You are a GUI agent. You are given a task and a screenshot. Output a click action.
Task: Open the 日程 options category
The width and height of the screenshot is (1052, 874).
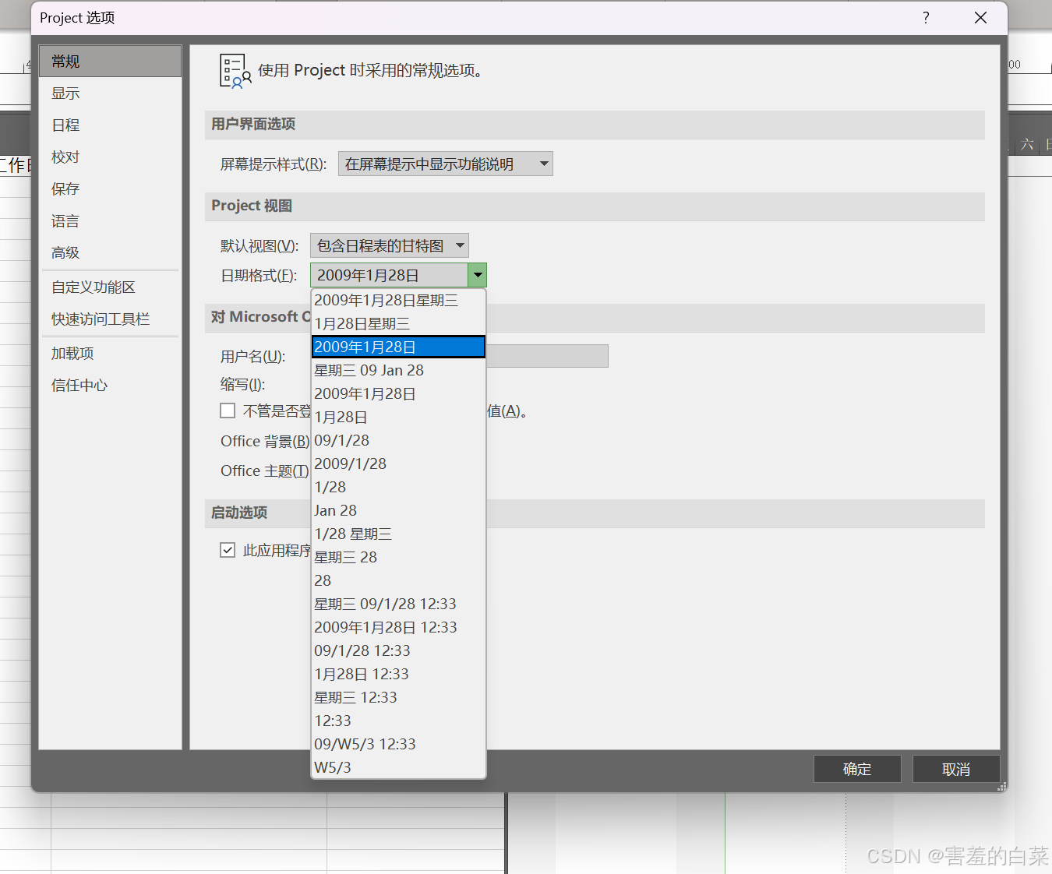point(110,125)
